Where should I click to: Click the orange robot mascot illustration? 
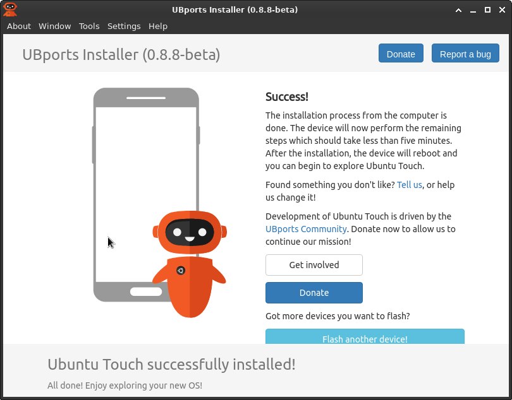click(x=190, y=264)
